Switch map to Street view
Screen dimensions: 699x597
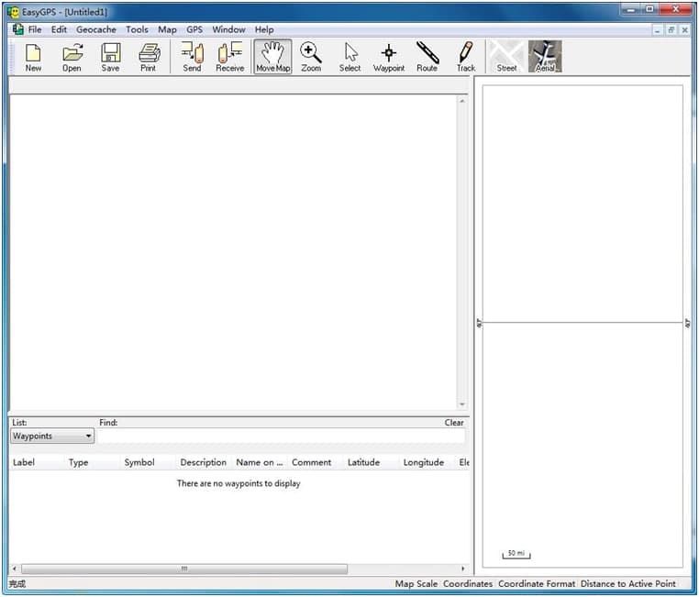tap(507, 57)
